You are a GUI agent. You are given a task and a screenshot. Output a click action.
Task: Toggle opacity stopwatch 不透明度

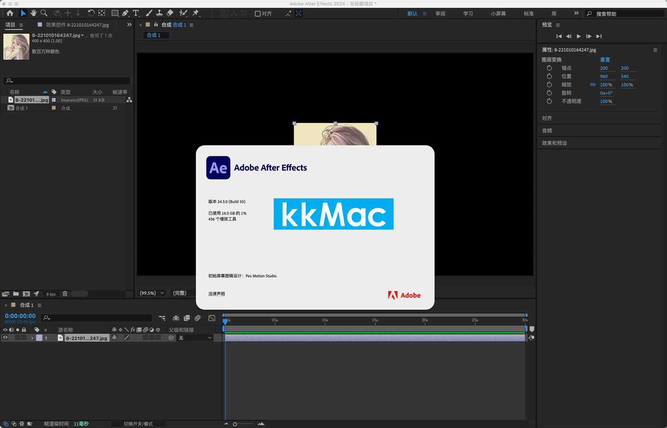pyautogui.click(x=549, y=101)
